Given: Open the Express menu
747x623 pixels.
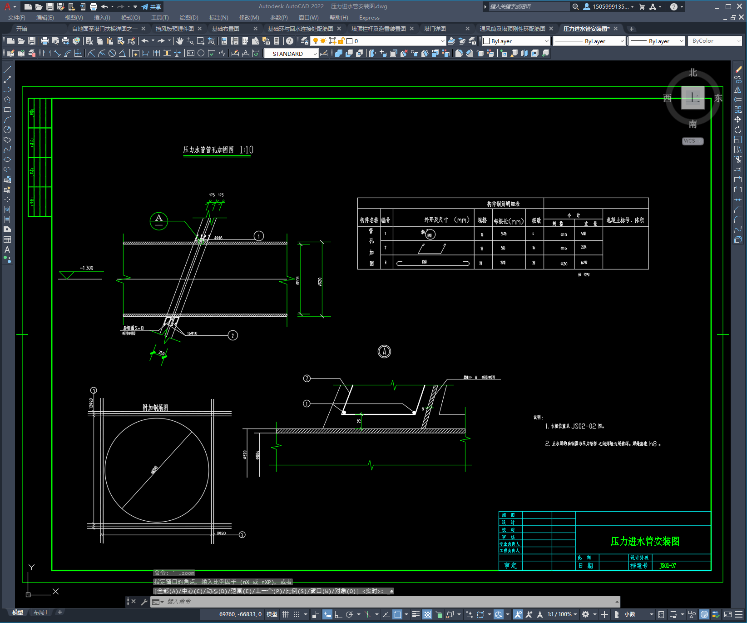Looking at the screenshot, I should [369, 18].
